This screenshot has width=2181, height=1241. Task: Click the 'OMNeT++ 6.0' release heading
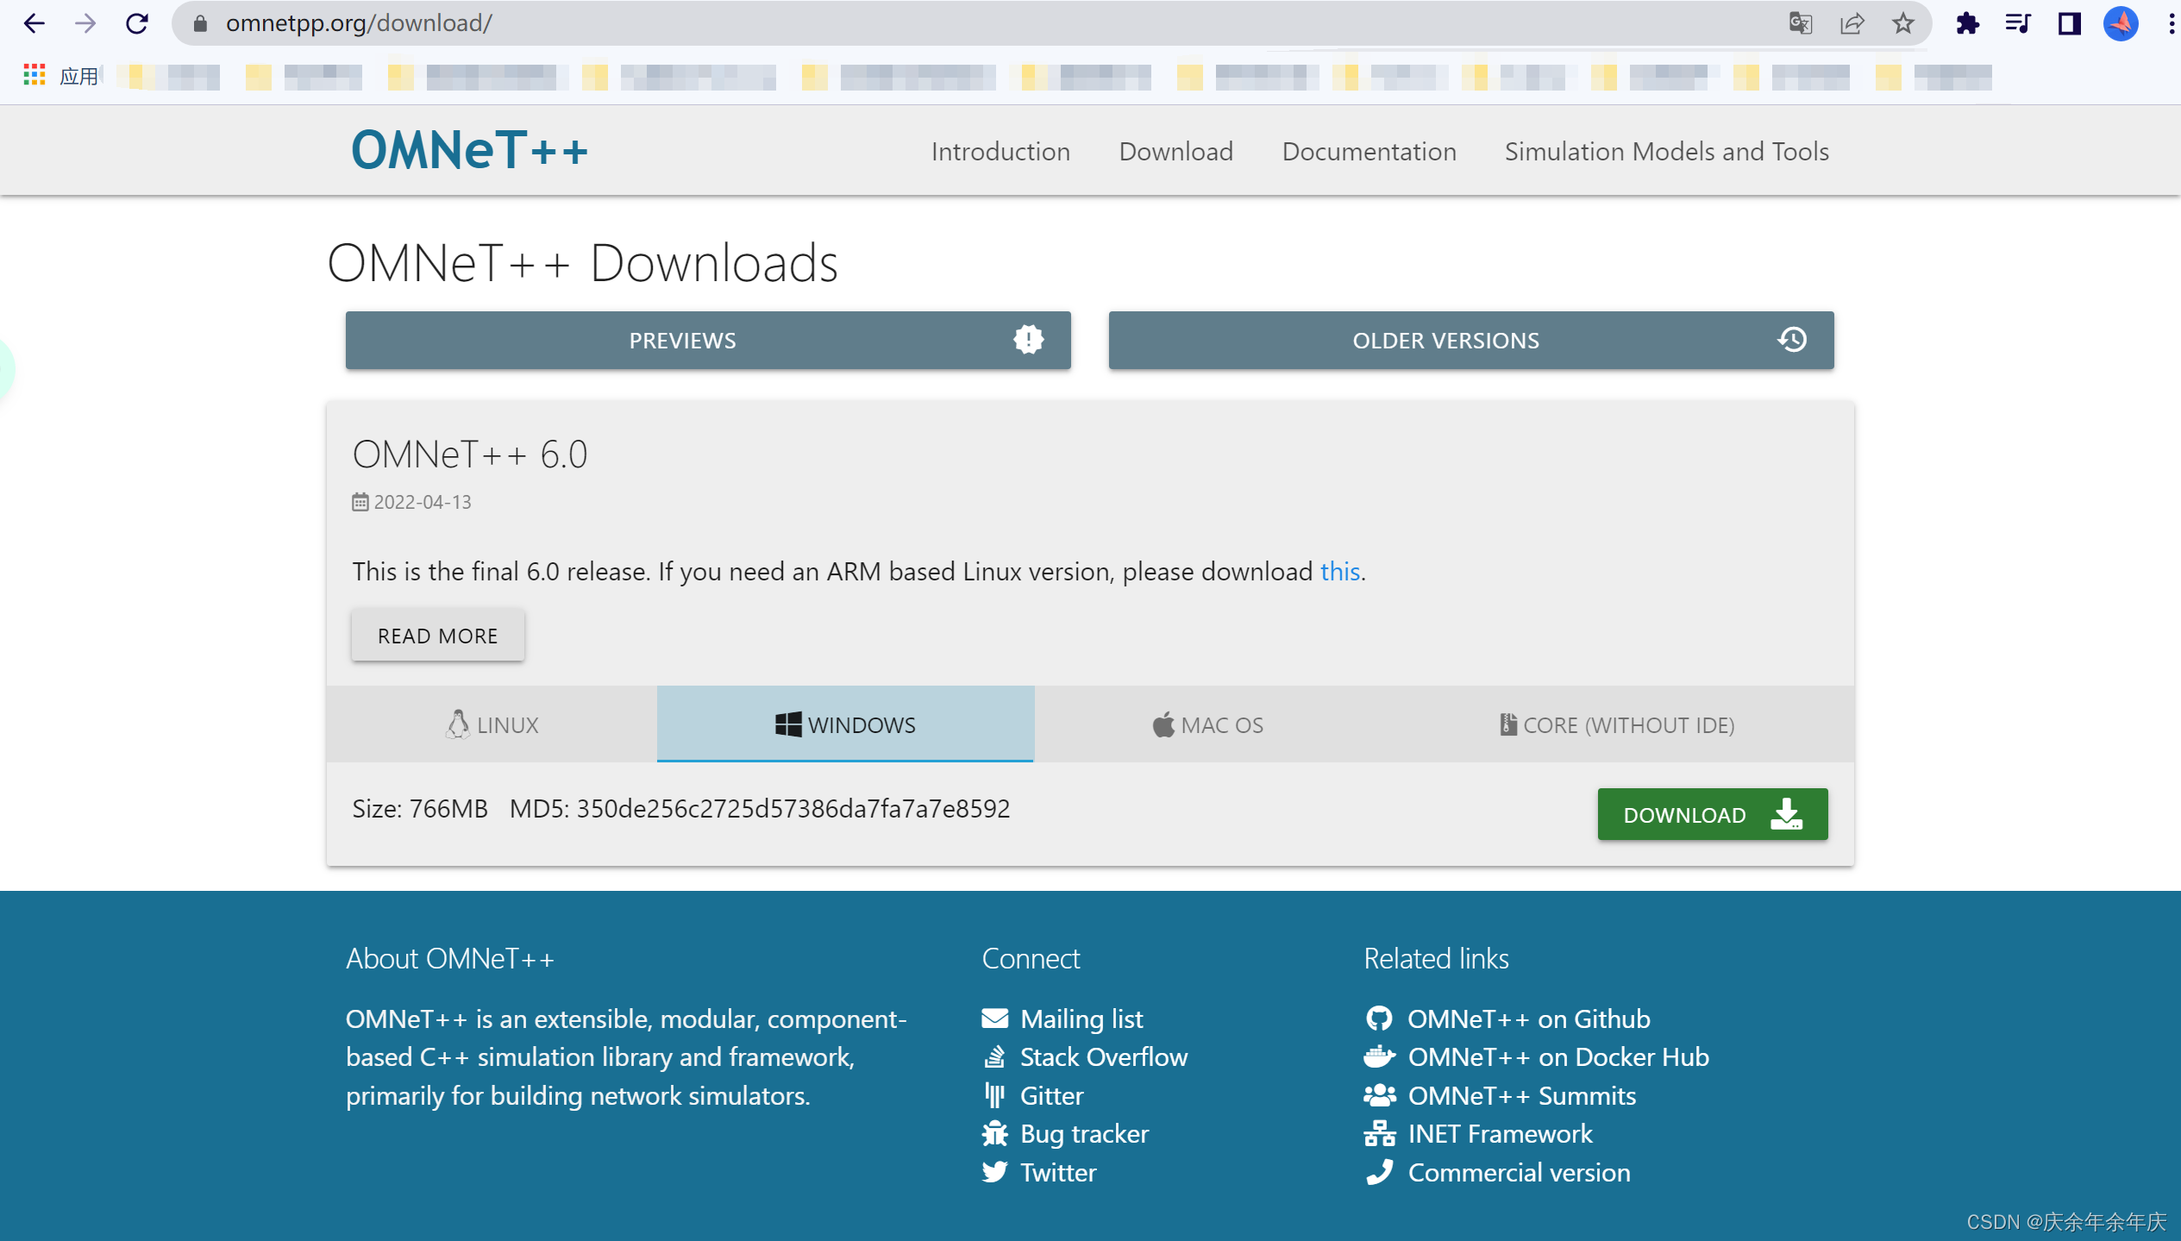coord(469,454)
